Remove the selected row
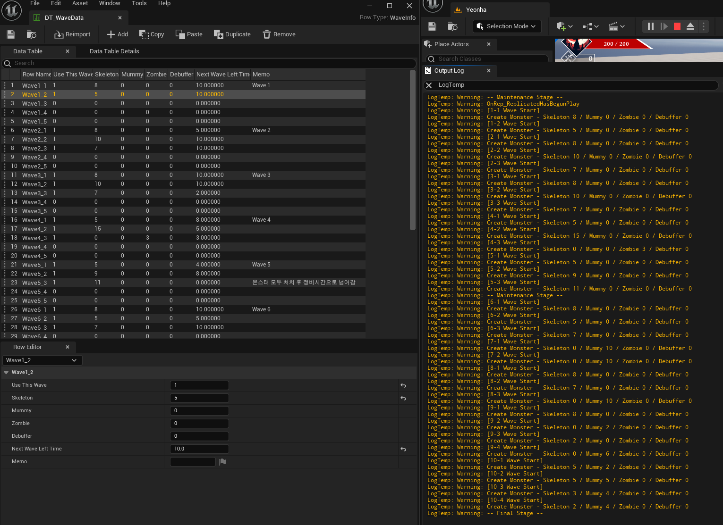This screenshot has height=525, width=723. click(x=279, y=34)
